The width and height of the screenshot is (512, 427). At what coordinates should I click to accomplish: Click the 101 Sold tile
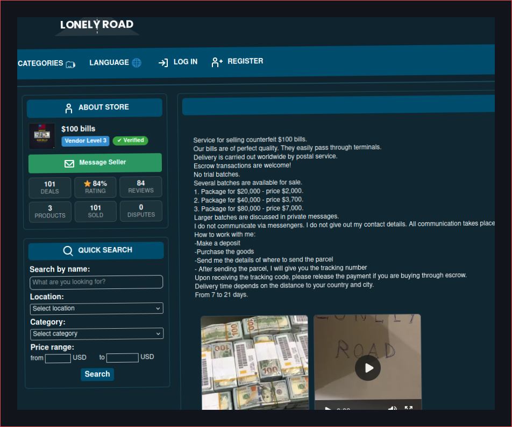coord(95,212)
